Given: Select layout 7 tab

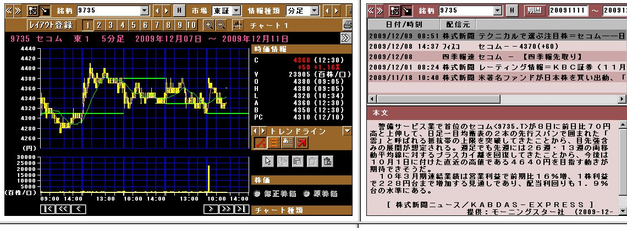Looking at the screenshot, I should coord(157,26).
